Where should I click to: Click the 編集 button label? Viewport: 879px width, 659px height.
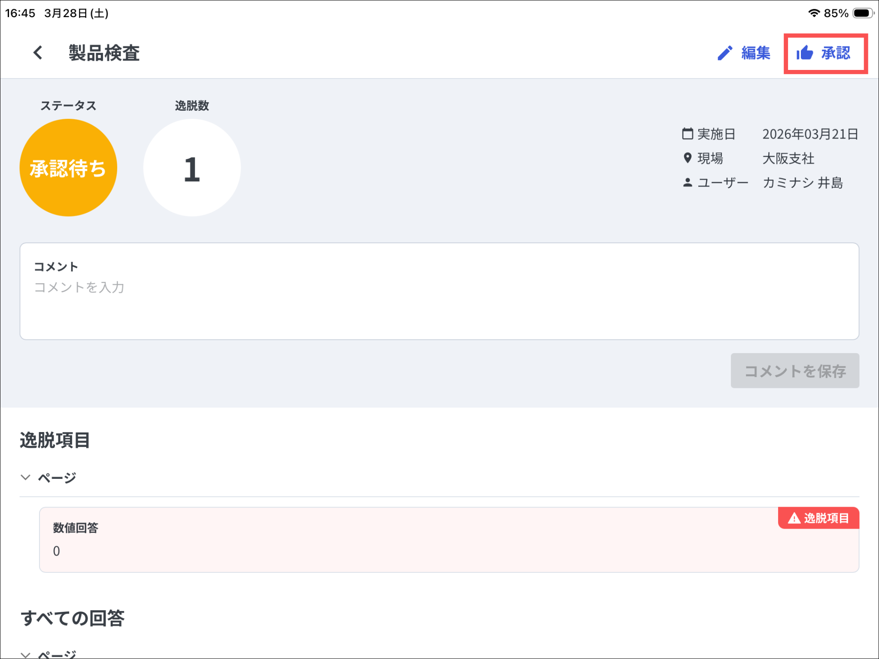756,53
